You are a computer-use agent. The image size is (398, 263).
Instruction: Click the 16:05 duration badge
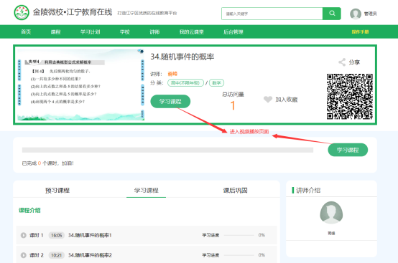56,235
